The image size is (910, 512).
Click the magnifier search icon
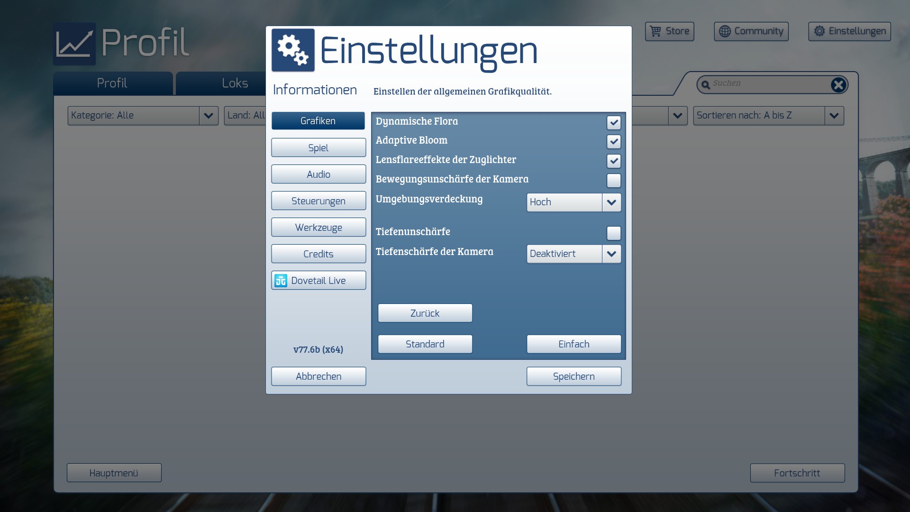click(706, 85)
